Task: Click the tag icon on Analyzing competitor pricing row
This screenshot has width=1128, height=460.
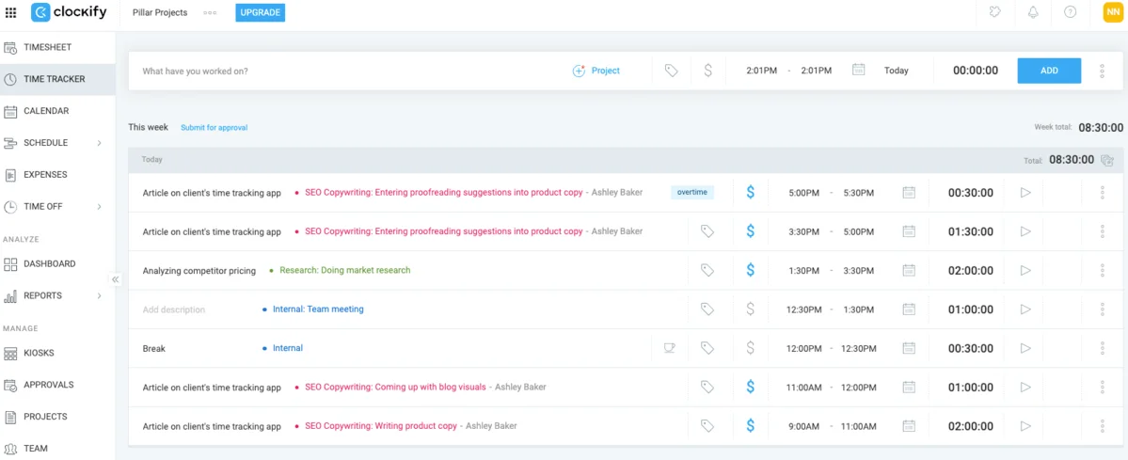Action: pyautogui.click(x=707, y=270)
